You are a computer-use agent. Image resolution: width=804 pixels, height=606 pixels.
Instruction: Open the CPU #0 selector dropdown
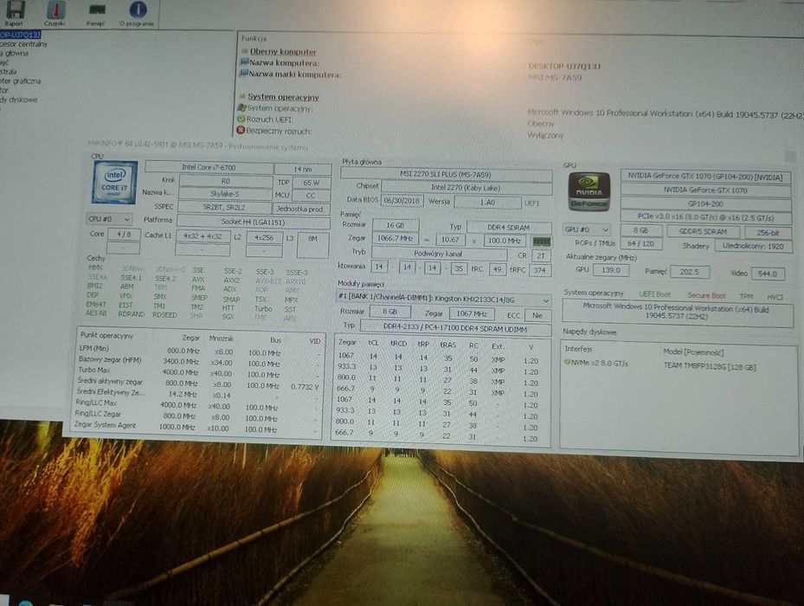tap(110, 219)
